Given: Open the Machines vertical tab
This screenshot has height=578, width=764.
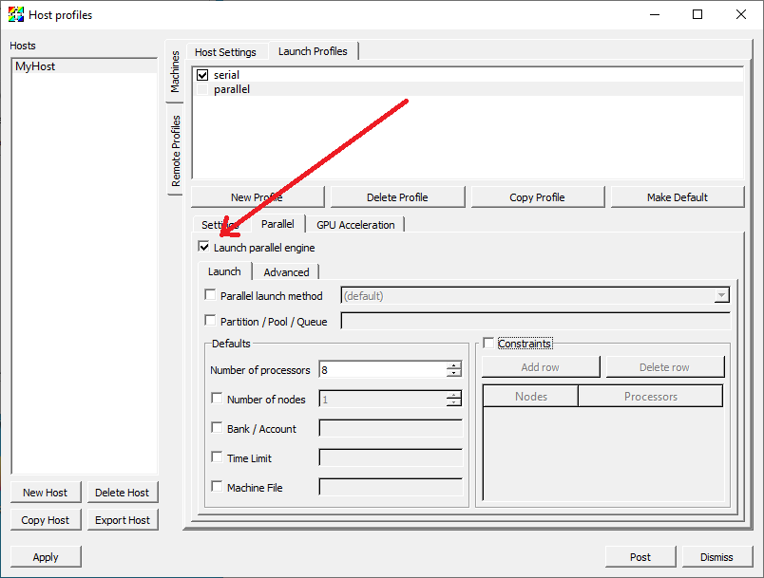Looking at the screenshot, I should [175, 71].
